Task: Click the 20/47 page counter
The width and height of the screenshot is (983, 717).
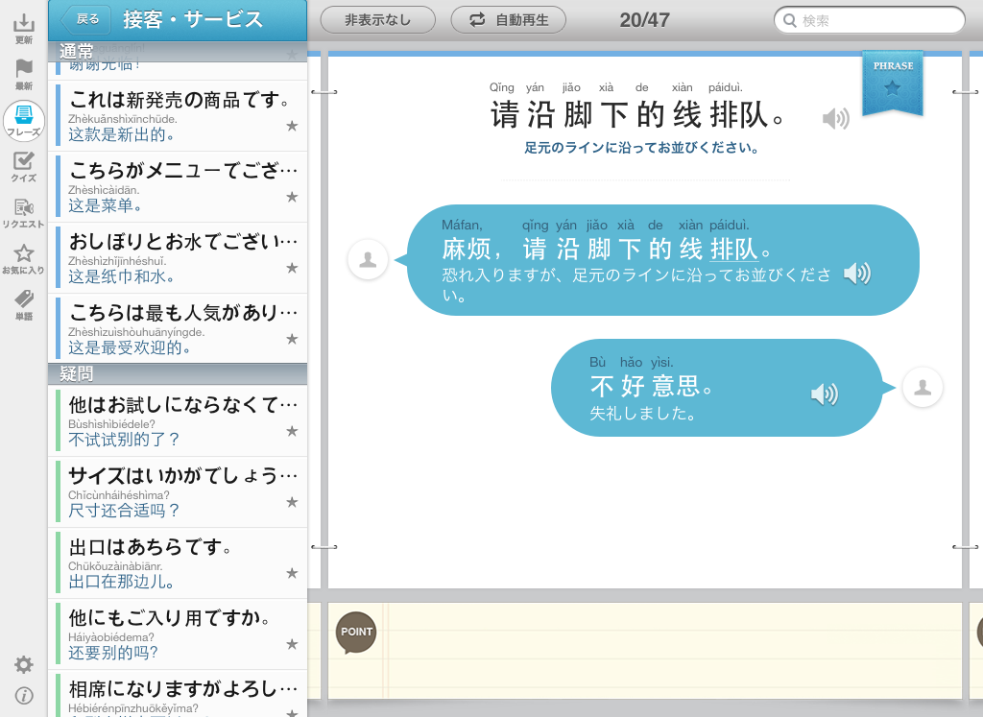Action: coord(644,20)
